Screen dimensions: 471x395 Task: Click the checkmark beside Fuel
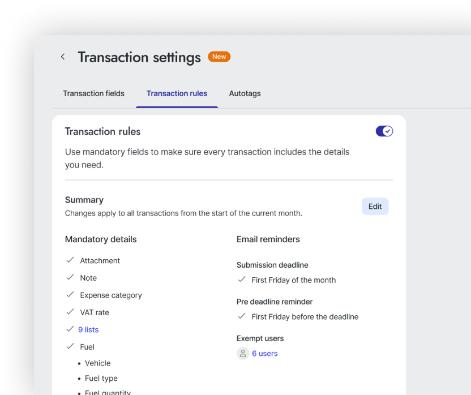tap(70, 346)
